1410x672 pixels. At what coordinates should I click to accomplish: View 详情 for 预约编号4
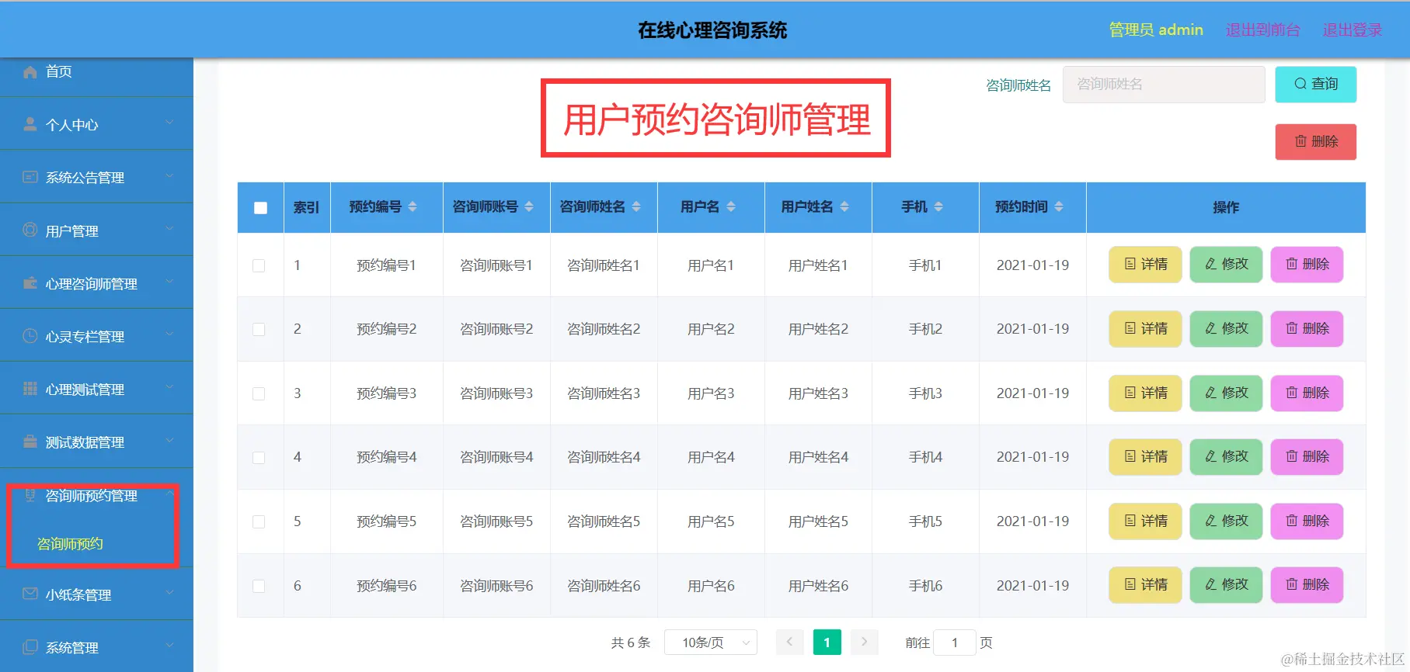[1145, 456]
